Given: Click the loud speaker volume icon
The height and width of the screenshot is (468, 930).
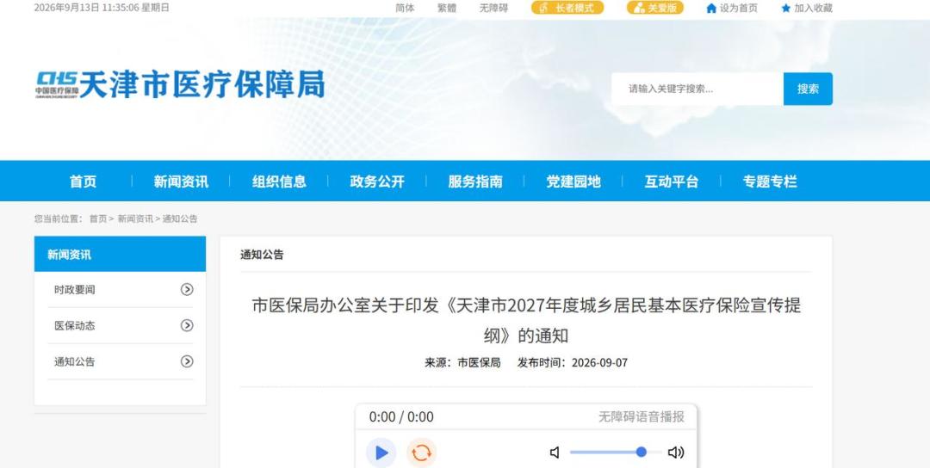Looking at the screenshot, I should 676,453.
